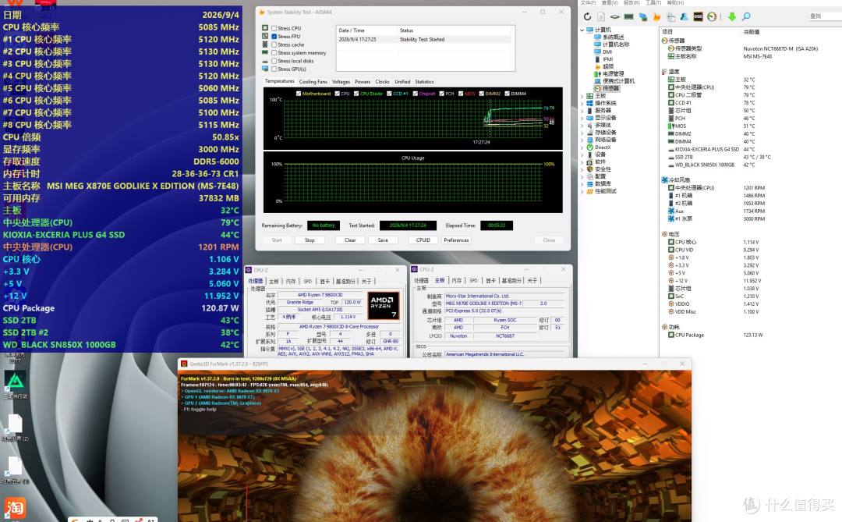Viewport: 842px width, 522px height.
Task: Toggle the MOS graph checkbox
Action: [460, 94]
